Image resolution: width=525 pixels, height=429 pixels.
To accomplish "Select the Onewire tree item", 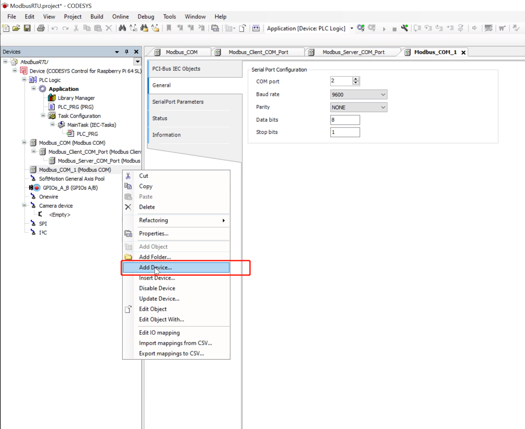I will [x=49, y=197].
